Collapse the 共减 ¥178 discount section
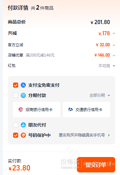Image resolution: width=120 pixels, height=175 pixels. pos(114,33)
